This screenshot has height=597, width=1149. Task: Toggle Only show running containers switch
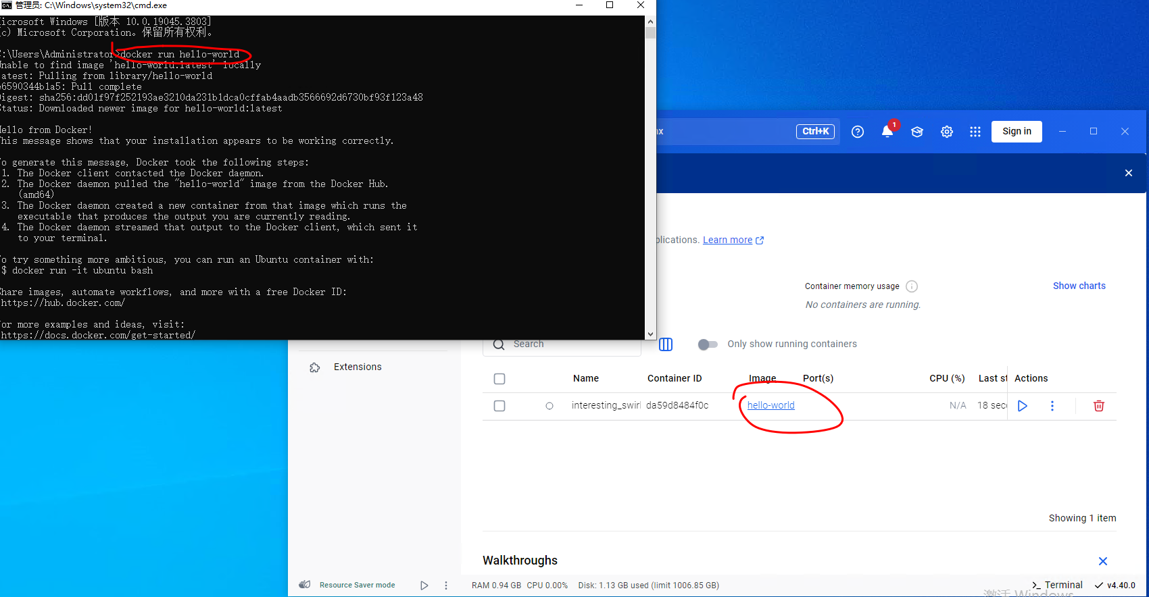pos(708,344)
